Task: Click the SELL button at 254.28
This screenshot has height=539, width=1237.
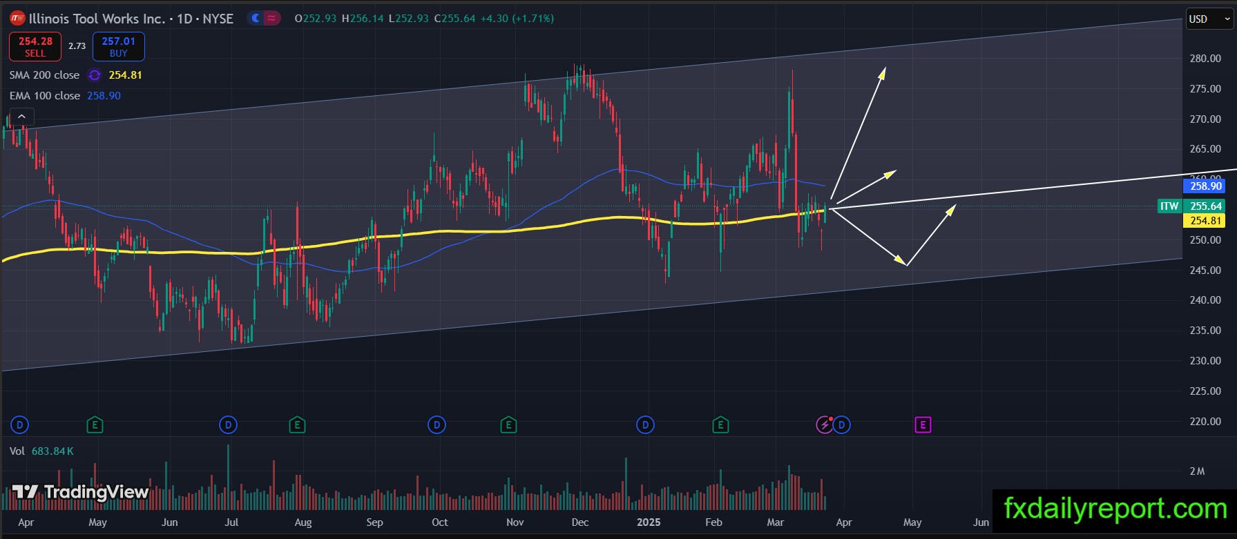Action: (x=35, y=46)
